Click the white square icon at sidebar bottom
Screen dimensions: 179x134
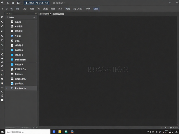pos(2,100)
